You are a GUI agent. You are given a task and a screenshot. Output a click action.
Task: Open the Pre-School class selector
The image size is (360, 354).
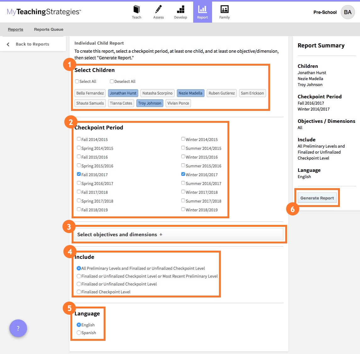point(325,12)
